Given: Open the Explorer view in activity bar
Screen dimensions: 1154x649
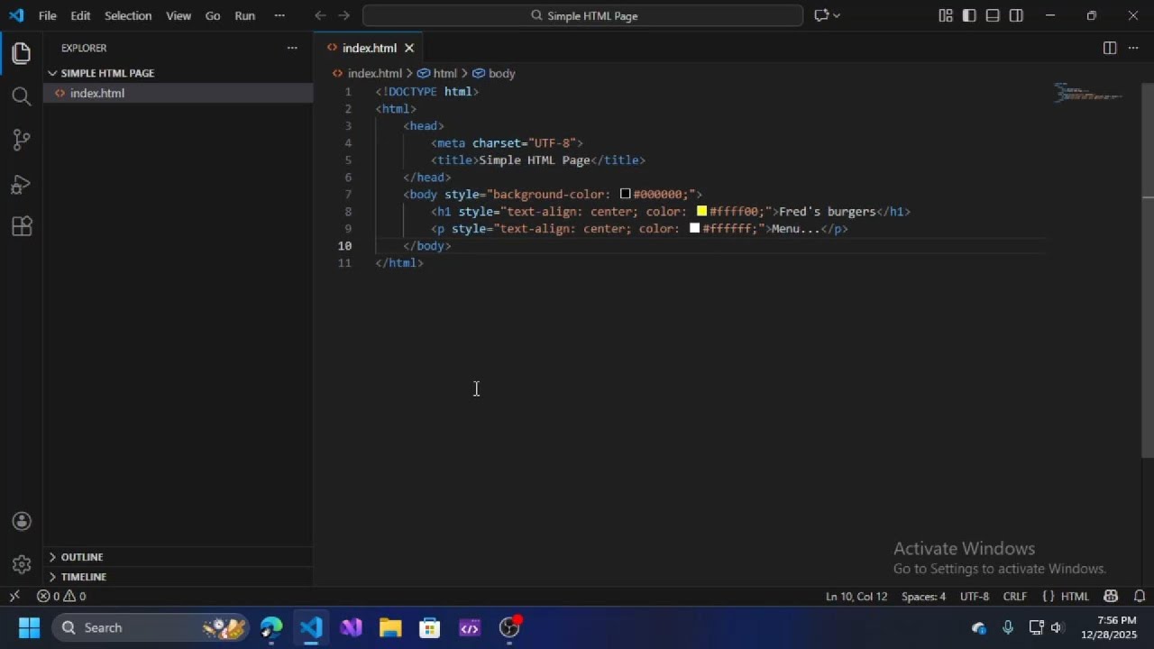Looking at the screenshot, I should 22,52.
